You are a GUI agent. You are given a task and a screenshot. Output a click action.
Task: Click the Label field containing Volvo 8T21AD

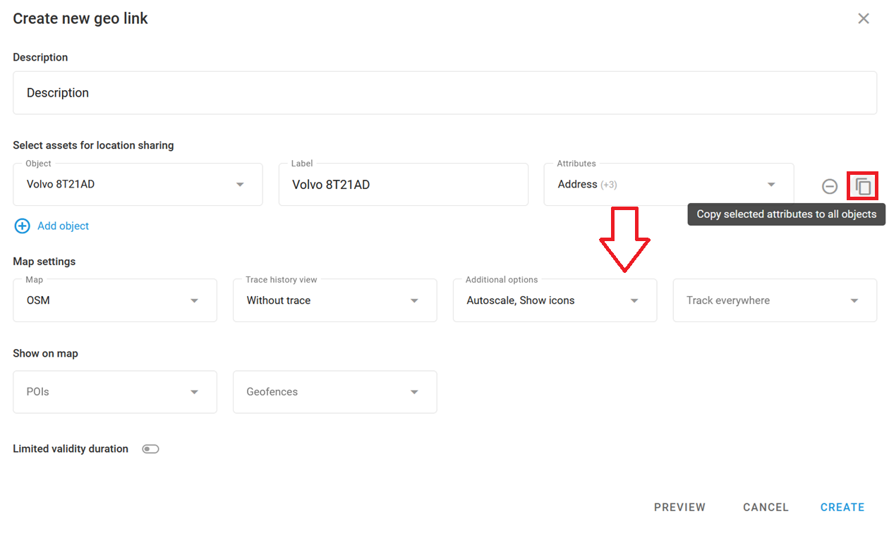[403, 185]
